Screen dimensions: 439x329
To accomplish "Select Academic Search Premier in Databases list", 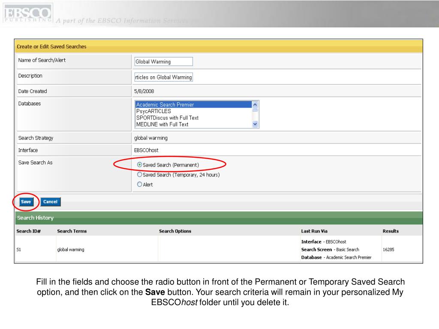I will click(x=193, y=105).
